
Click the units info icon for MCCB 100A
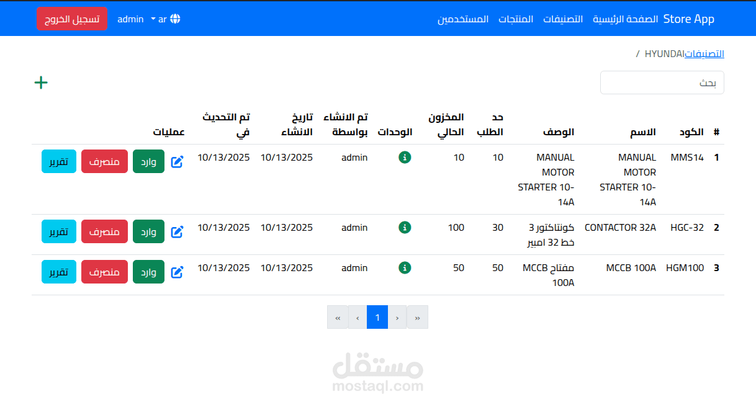(405, 268)
